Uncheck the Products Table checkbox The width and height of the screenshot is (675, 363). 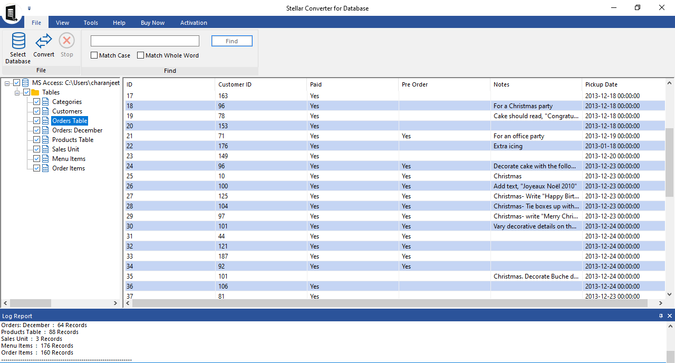tap(36, 140)
